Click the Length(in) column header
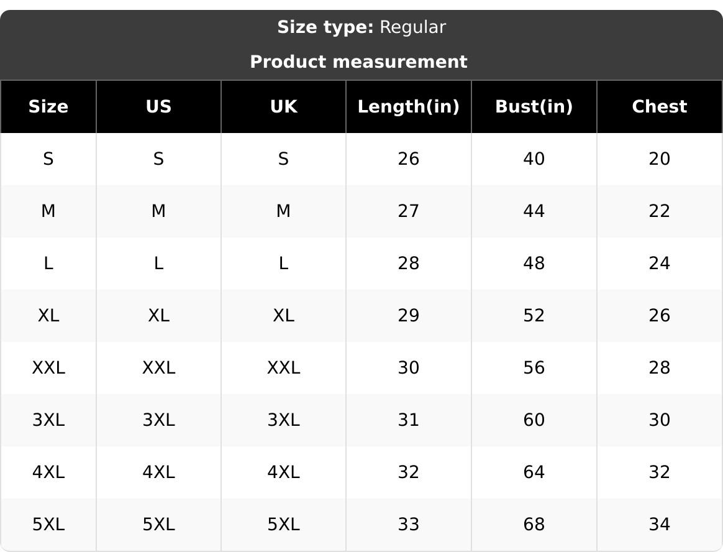The height and width of the screenshot is (552, 723). pyautogui.click(x=409, y=107)
